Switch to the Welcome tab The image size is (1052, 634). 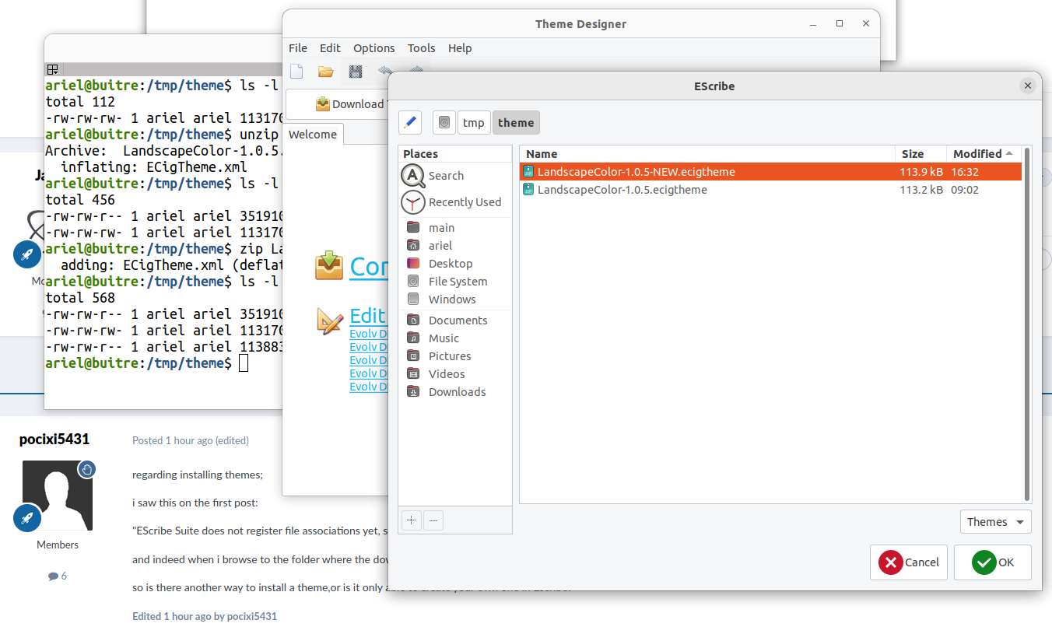(313, 135)
